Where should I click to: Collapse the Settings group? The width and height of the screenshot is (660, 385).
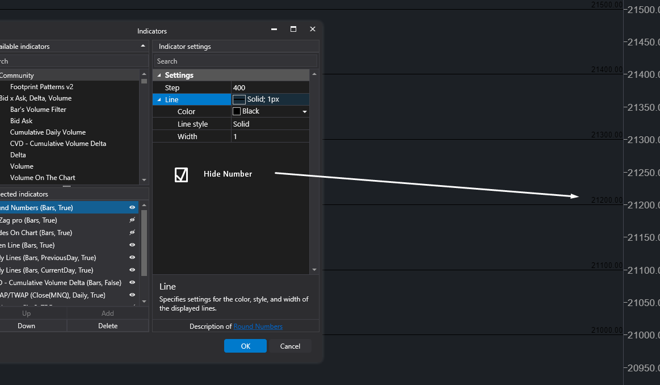(x=159, y=75)
